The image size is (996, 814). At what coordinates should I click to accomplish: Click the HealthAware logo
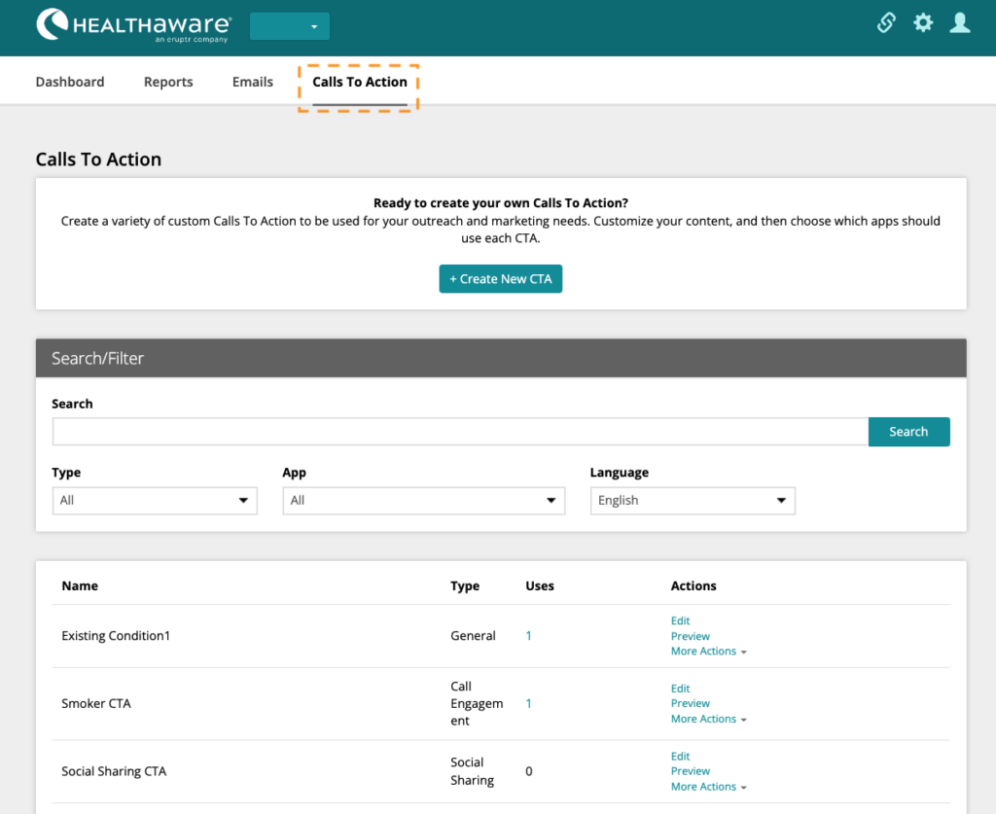pyautogui.click(x=134, y=25)
